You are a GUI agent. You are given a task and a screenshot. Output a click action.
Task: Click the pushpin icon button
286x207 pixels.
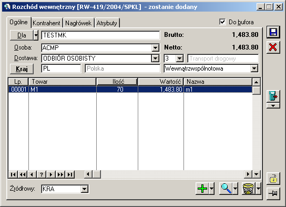tap(273, 193)
